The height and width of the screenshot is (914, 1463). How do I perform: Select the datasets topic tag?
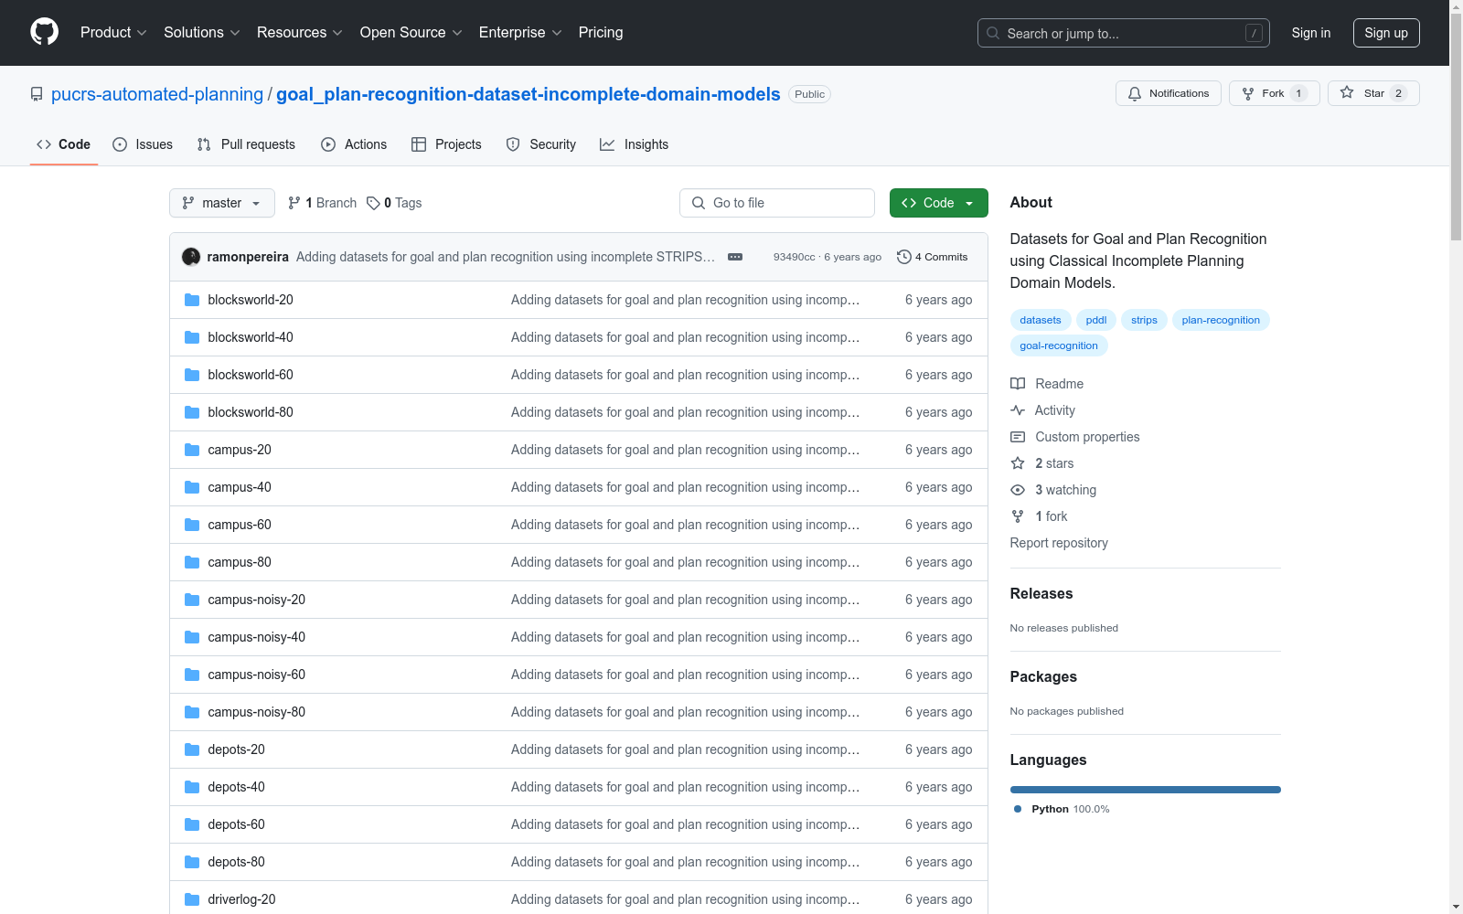1041,320
